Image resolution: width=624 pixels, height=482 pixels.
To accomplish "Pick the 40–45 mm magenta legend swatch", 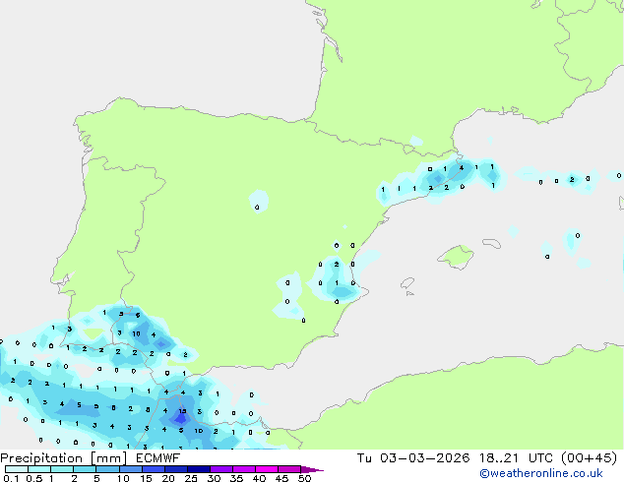I will (267, 469).
